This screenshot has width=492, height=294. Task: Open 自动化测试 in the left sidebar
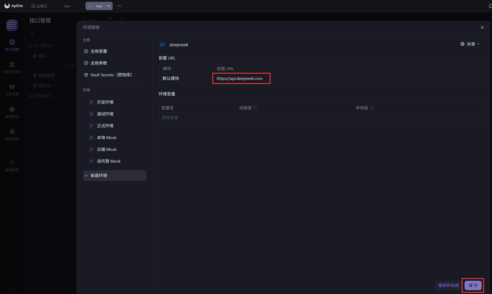click(12, 68)
